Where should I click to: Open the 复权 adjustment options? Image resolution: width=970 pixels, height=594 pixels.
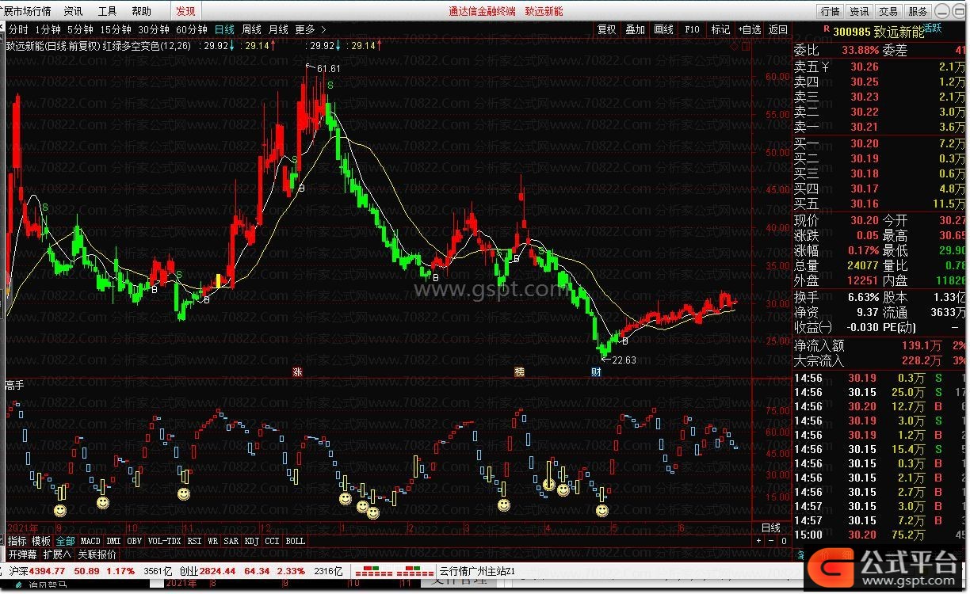click(607, 29)
